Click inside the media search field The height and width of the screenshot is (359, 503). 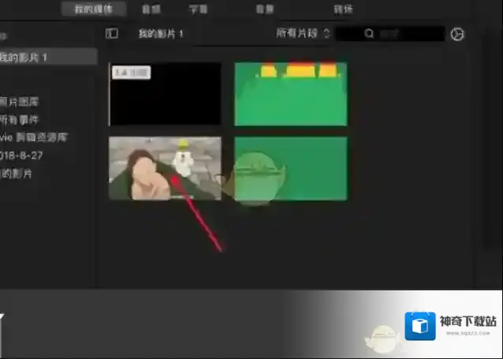point(410,34)
